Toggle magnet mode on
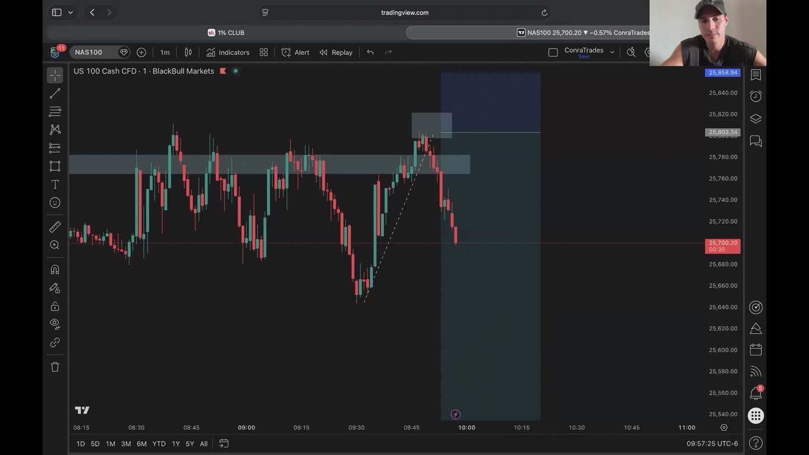This screenshot has width=809, height=455. coord(55,270)
